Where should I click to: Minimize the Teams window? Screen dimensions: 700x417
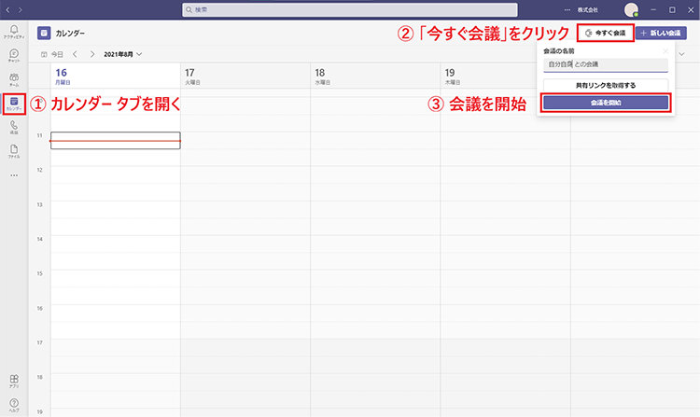tap(653, 10)
